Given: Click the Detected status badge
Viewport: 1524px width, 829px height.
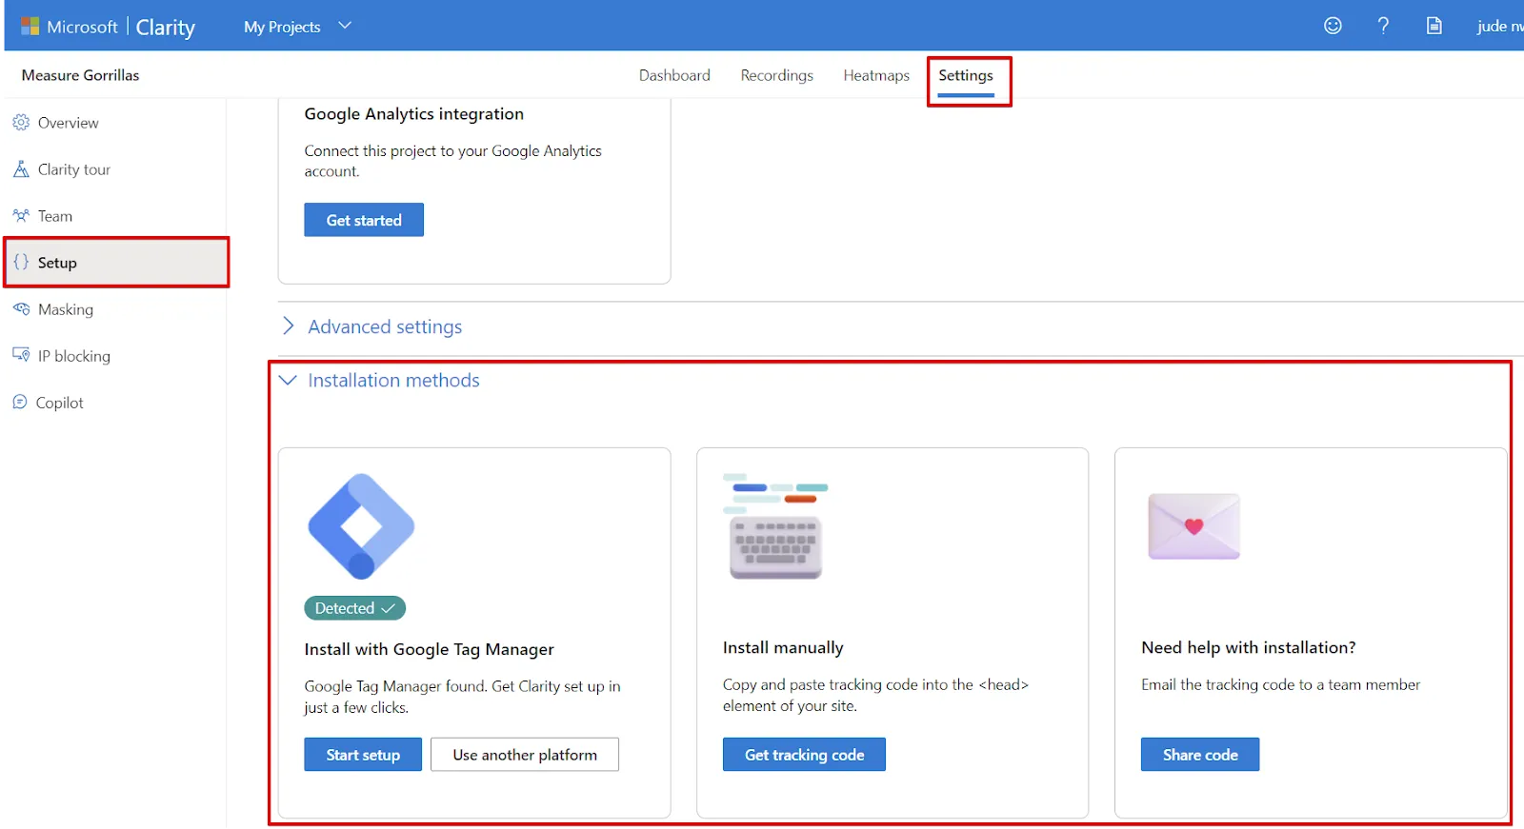Looking at the screenshot, I should (354, 608).
